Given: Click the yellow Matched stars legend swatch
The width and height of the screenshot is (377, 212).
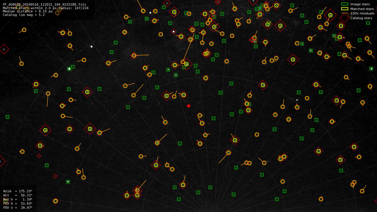Looking at the screenshot, I should click(x=345, y=9).
